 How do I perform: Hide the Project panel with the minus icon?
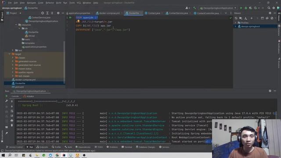(63, 13)
